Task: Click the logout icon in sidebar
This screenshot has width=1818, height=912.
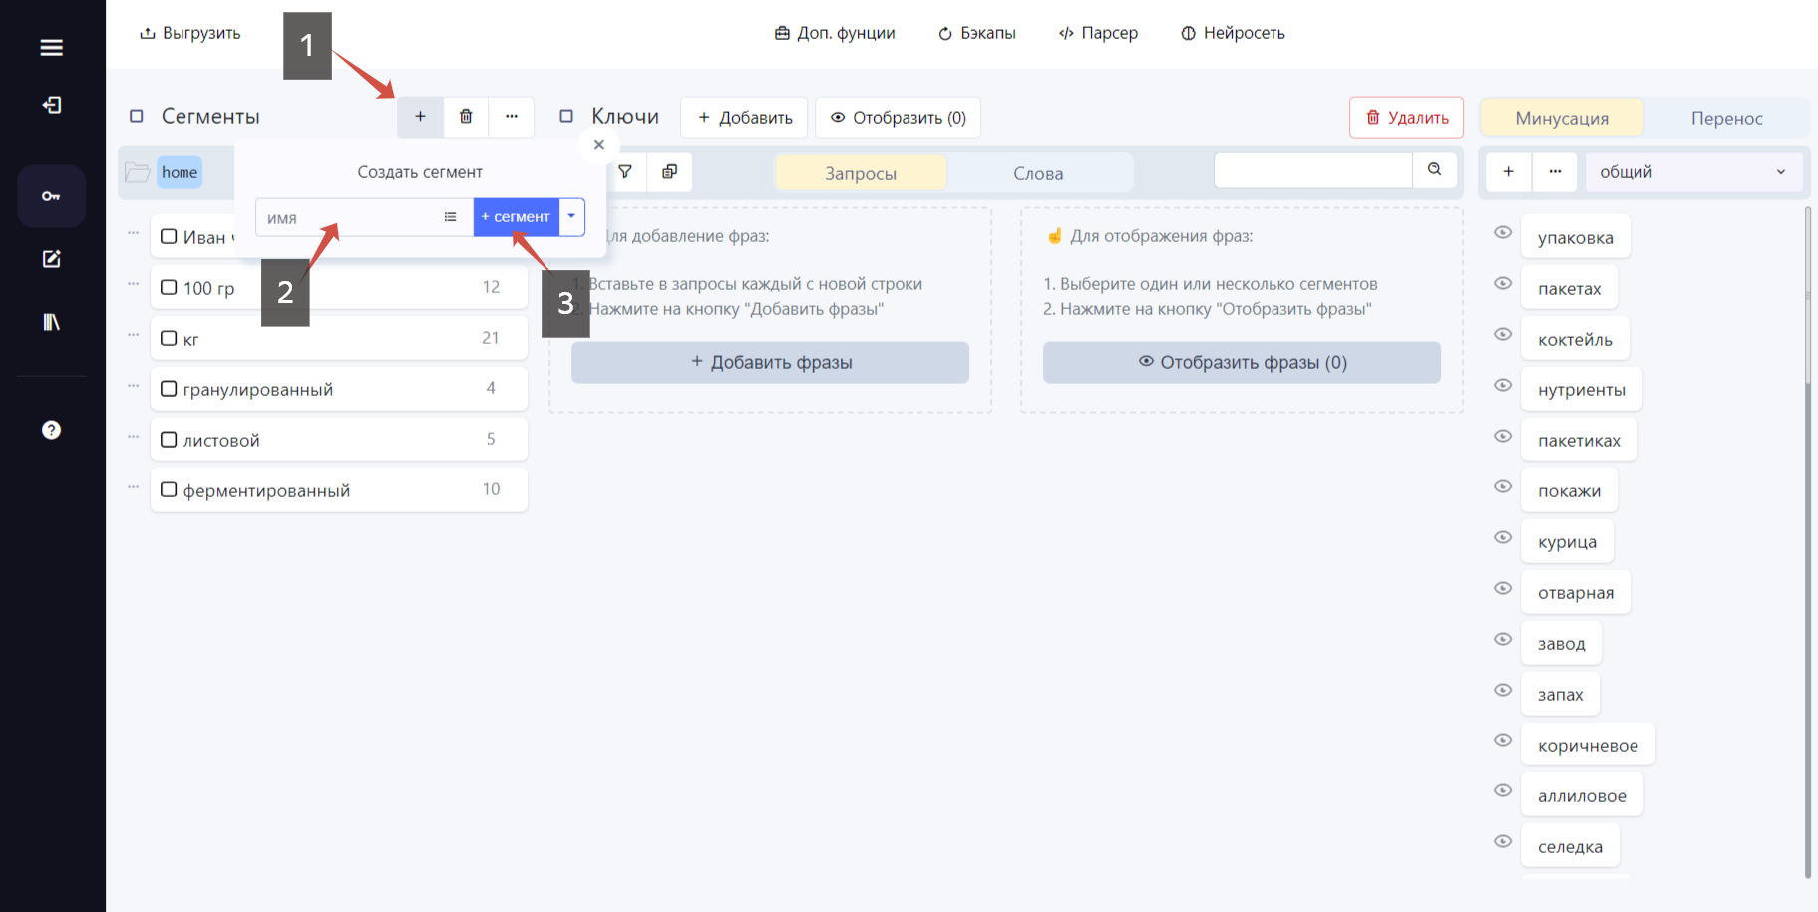Action: point(51,105)
